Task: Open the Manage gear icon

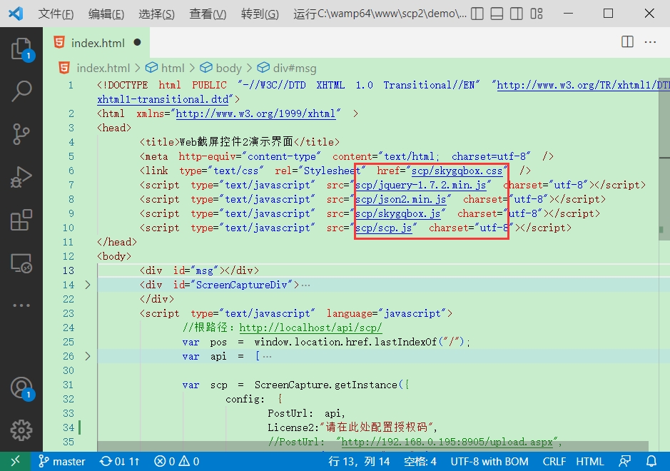Action: point(21,430)
